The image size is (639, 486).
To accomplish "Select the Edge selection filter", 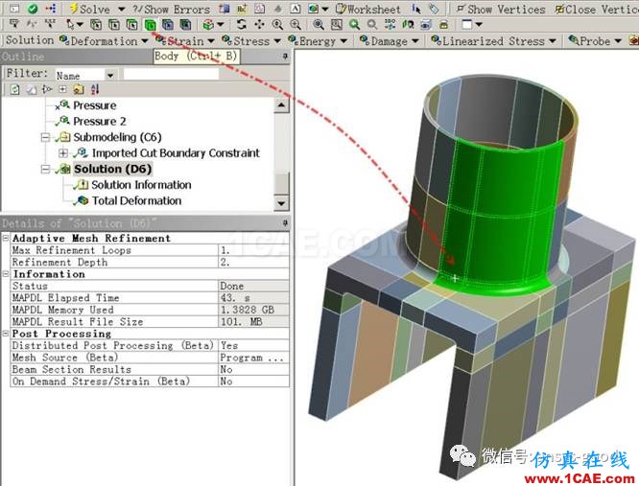I will (x=114, y=24).
